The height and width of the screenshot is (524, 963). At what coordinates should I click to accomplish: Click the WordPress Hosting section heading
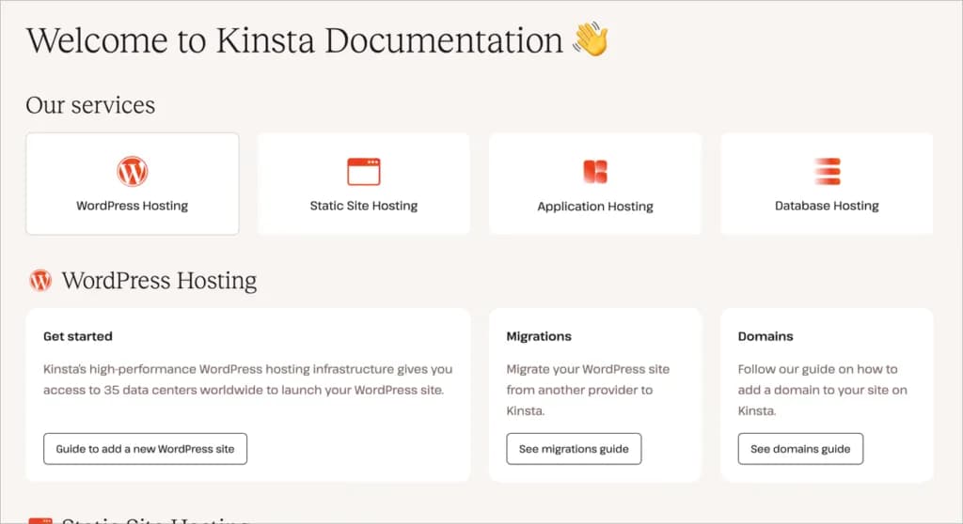click(159, 281)
